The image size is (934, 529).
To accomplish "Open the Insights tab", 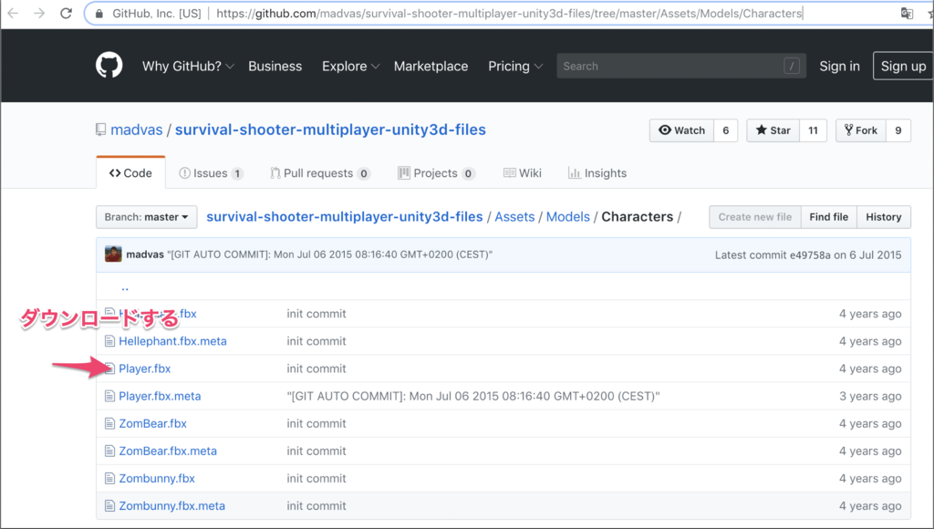I will click(x=597, y=173).
